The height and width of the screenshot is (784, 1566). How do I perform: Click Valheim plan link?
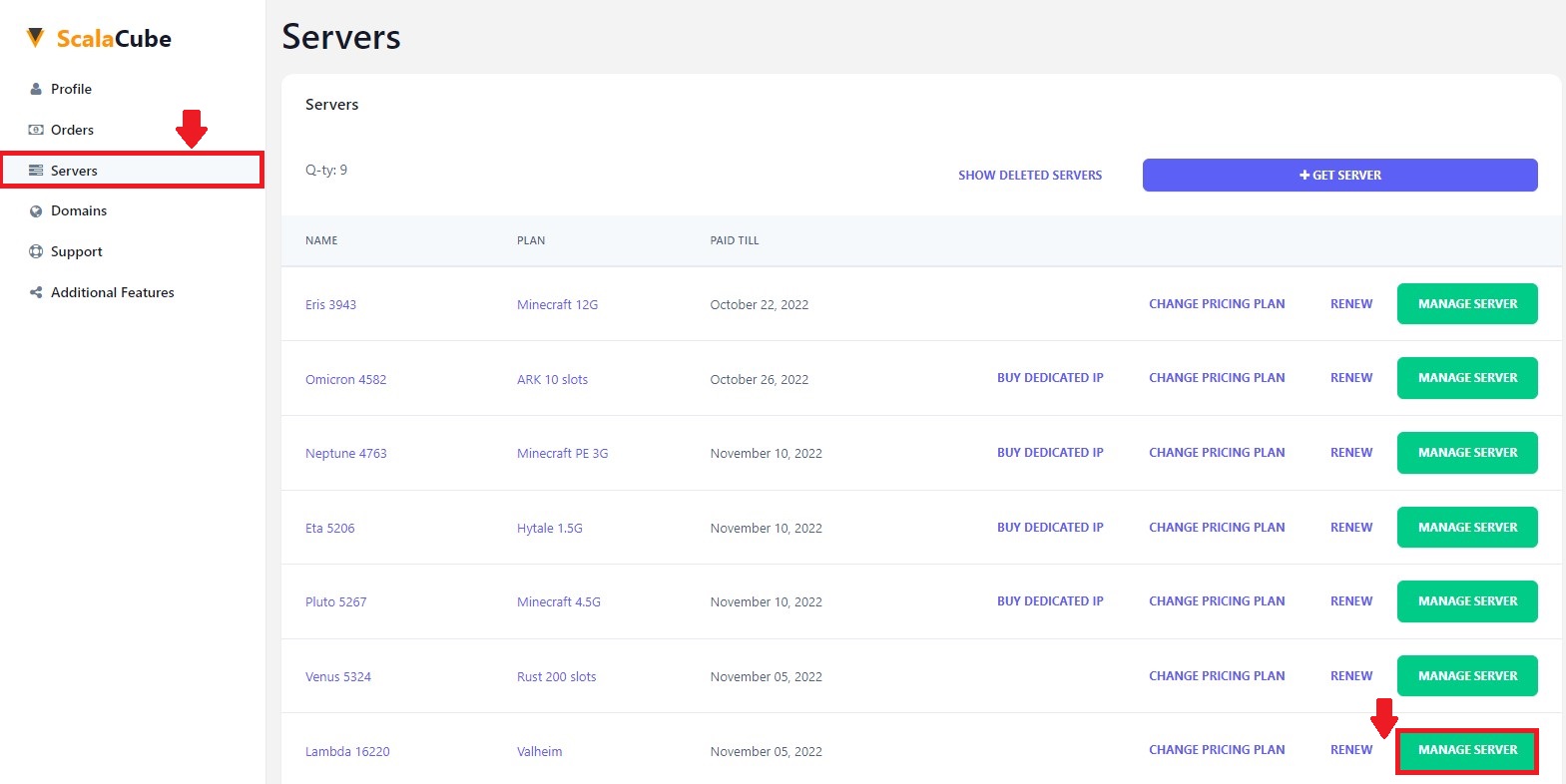pos(539,751)
